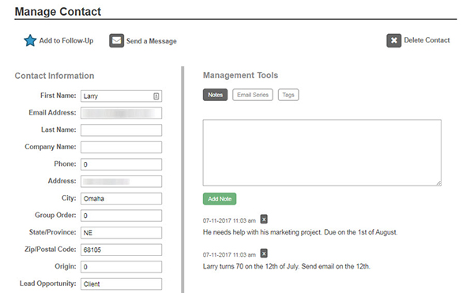Click the Lead Opportunity field showing Client
This screenshot has width=474, height=293.
(x=121, y=284)
